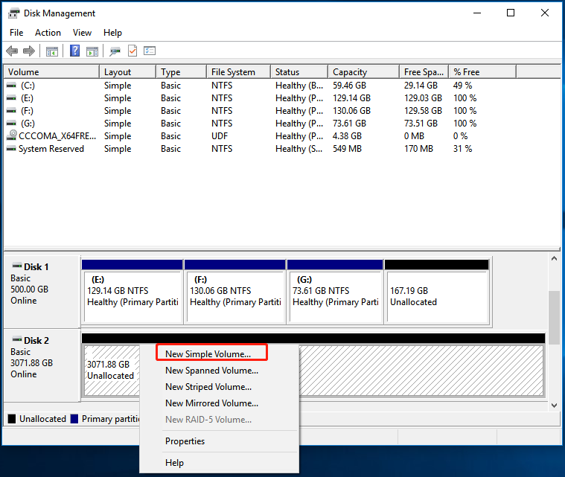Click the Settings checklist toolbar icon

point(150,51)
